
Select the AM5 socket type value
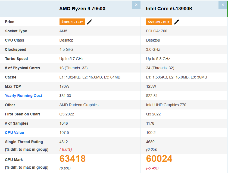point(63,31)
